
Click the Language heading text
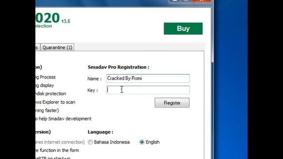[100, 132]
